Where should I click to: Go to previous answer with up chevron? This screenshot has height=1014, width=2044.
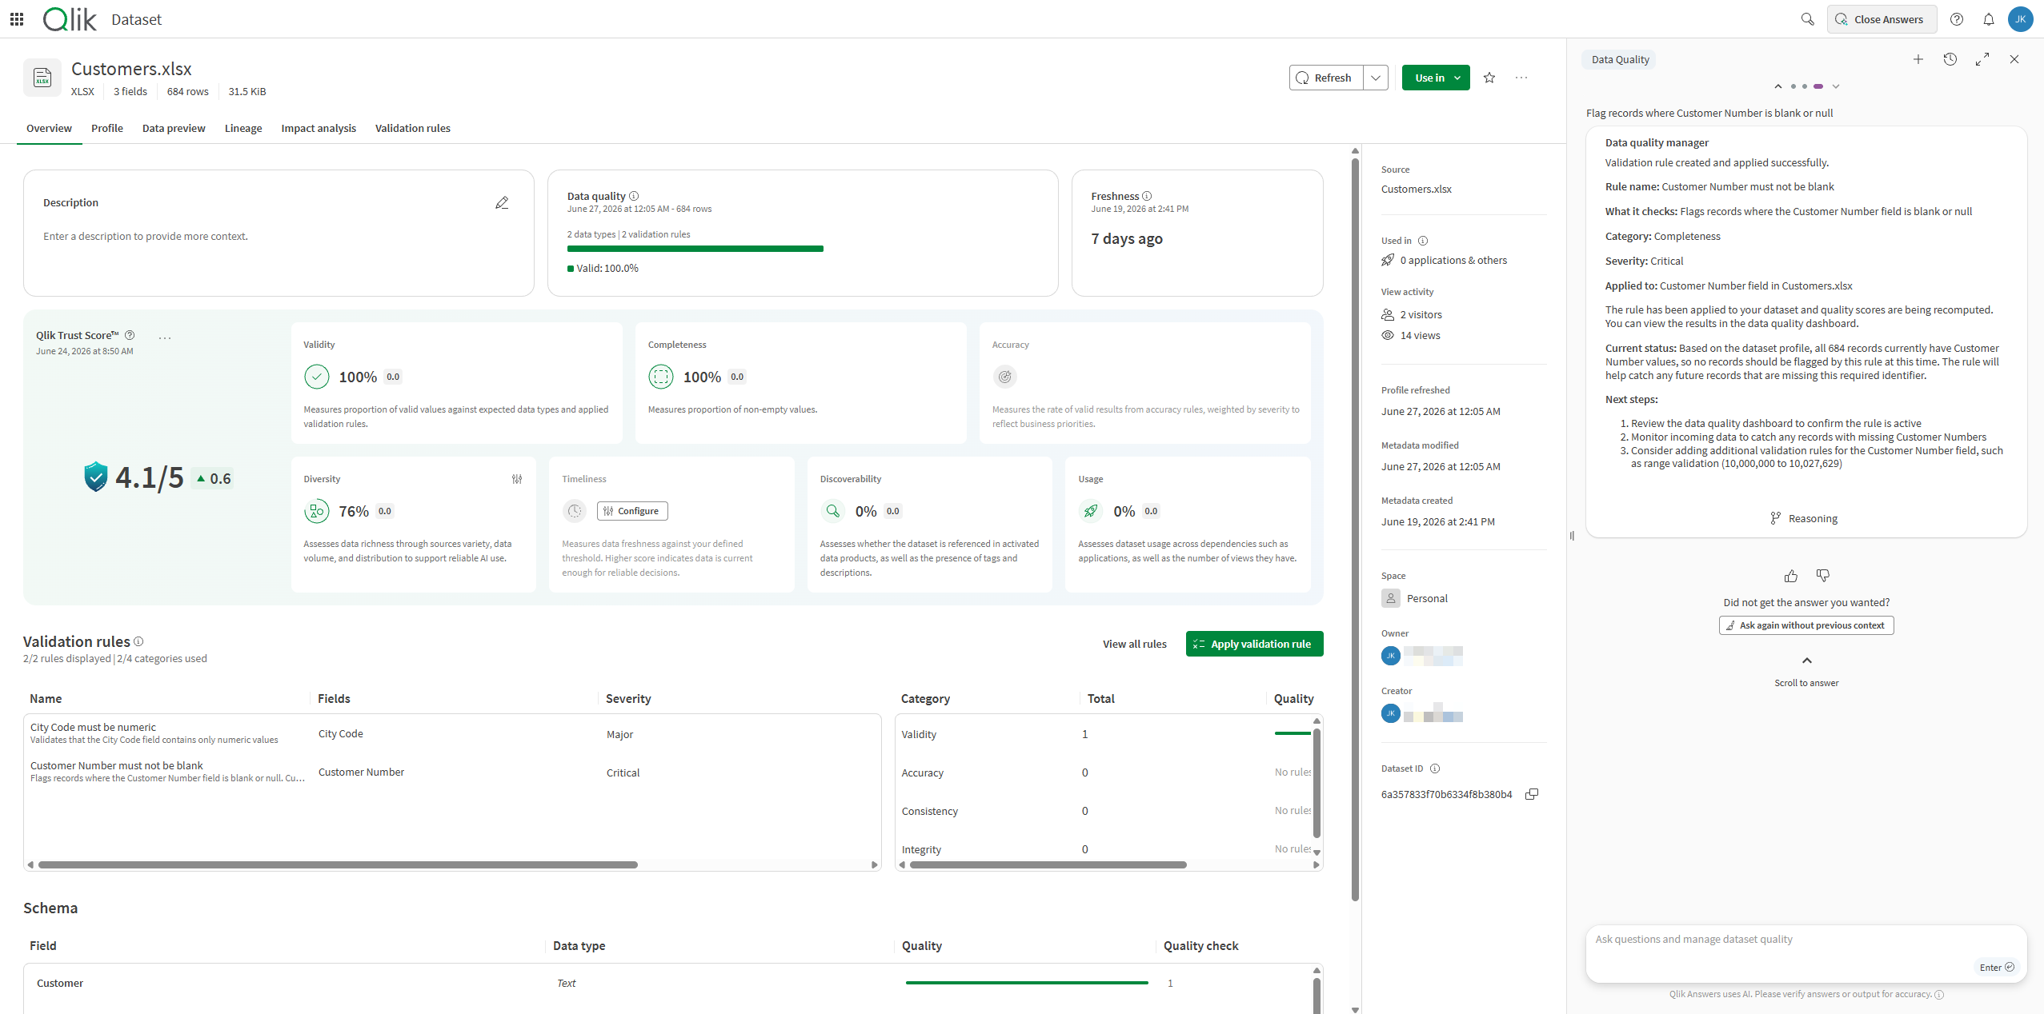(x=1778, y=86)
